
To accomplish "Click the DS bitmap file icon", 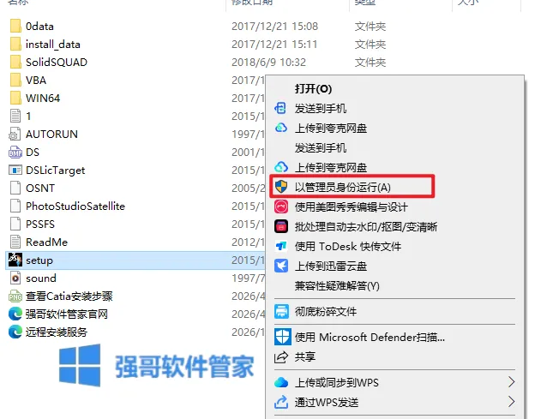I will [15, 153].
